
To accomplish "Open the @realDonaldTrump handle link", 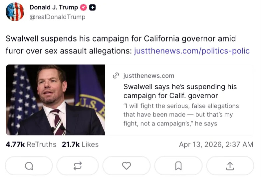I will [x=57, y=17].
